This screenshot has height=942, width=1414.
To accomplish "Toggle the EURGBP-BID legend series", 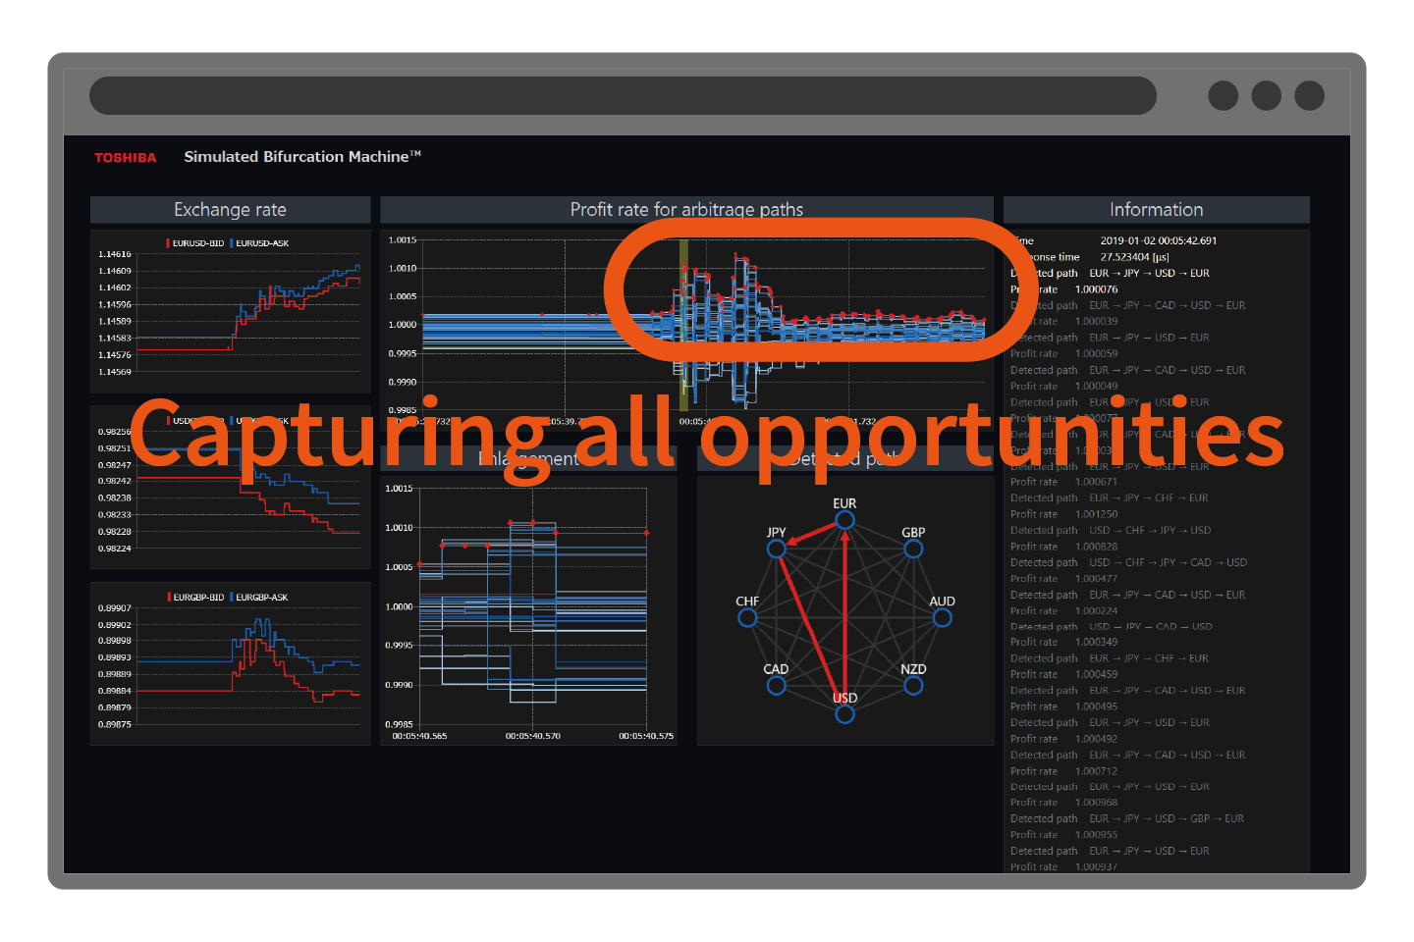I will tap(195, 597).
